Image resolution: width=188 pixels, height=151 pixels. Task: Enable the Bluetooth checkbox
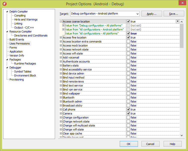tap(128, 97)
